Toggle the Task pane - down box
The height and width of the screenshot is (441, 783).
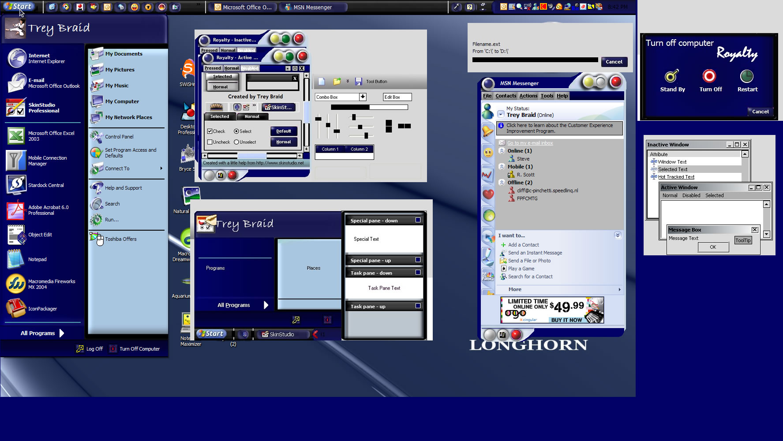click(x=418, y=273)
